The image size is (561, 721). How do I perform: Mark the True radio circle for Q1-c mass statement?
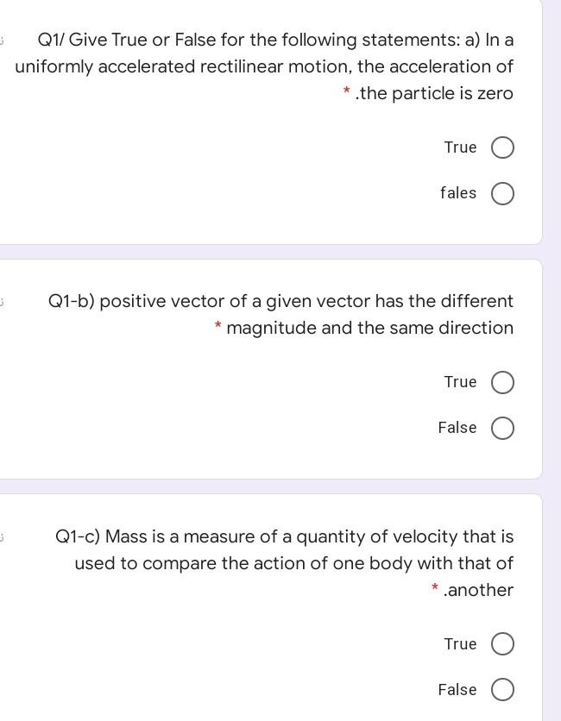click(x=502, y=643)
